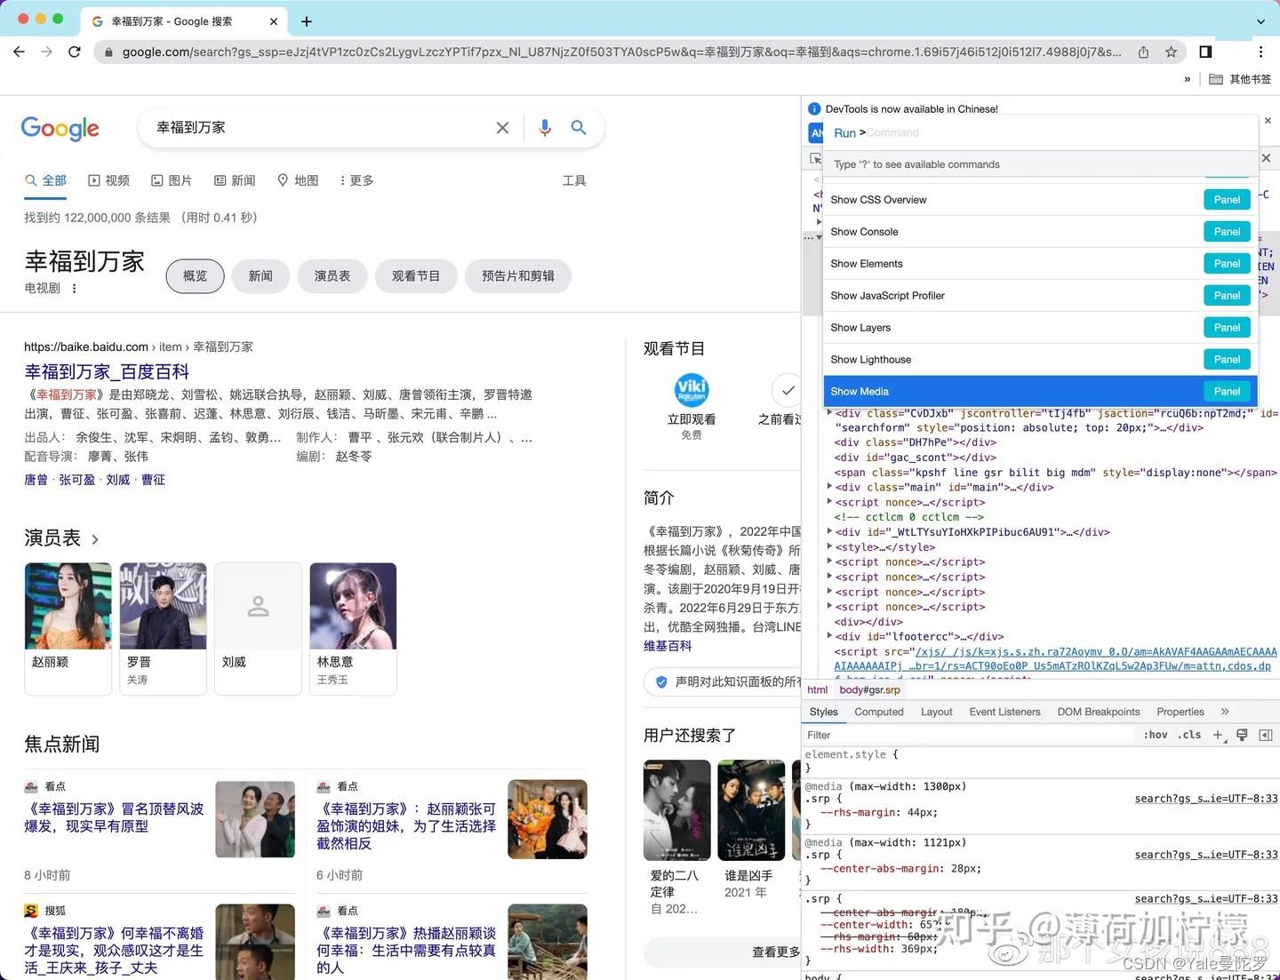Start voice search with microphone icon

tap(545, 128)
